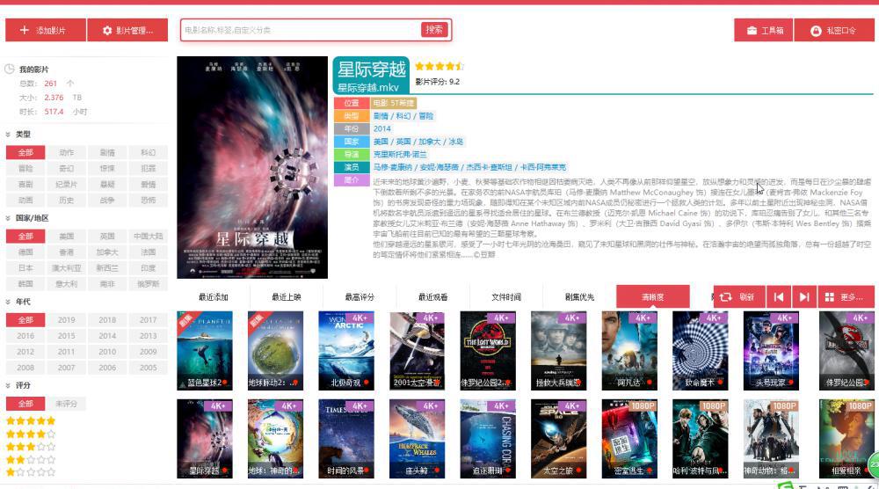879x489 pixels.
Task: Select the 2001太空漫游 movie thumbnail
Action: [x=417, y=351]
